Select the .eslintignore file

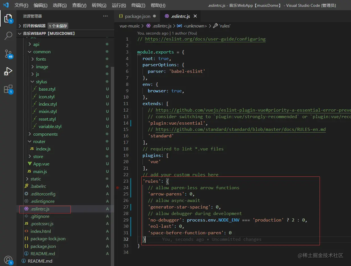(x=42, y=201)
